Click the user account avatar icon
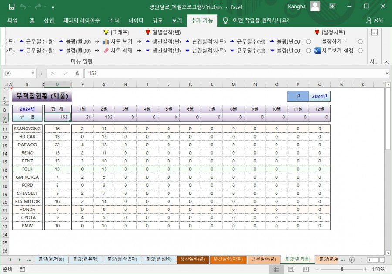This screenshot has height=274, width=392. pos(315,6)
